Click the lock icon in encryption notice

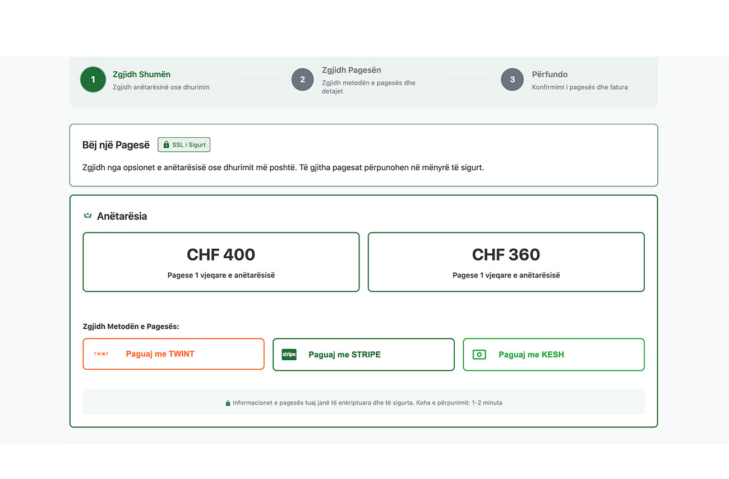228,403
